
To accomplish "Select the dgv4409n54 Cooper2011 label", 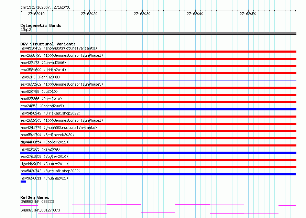I will 44,164.
